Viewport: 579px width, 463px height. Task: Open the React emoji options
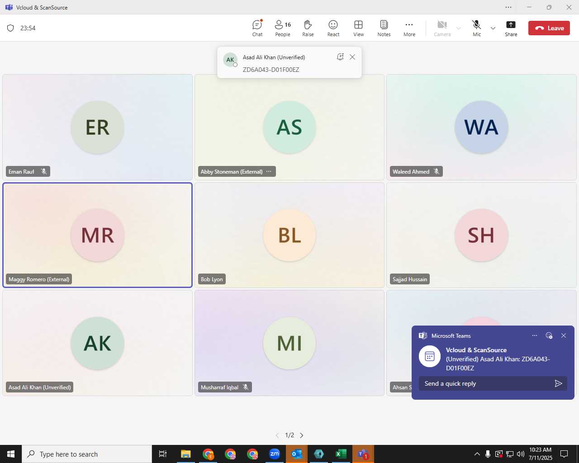tap(333, 28)
